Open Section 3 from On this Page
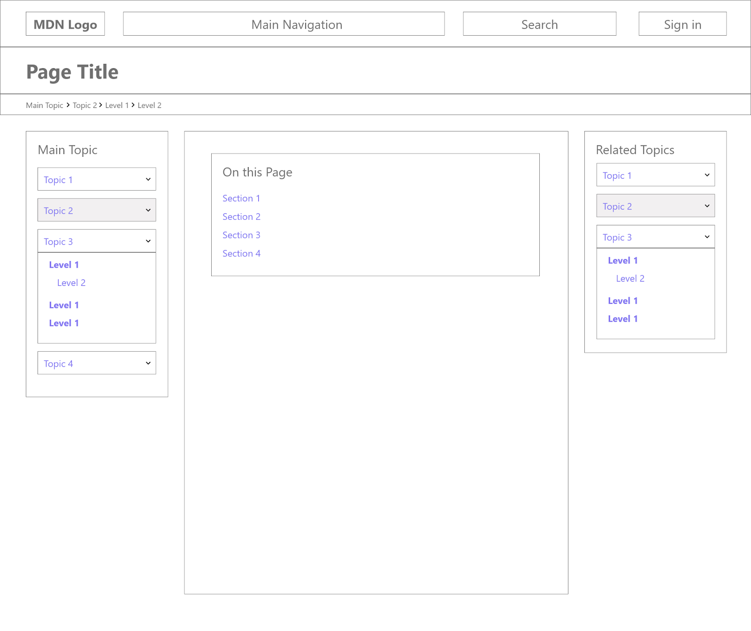 [241, 235]
